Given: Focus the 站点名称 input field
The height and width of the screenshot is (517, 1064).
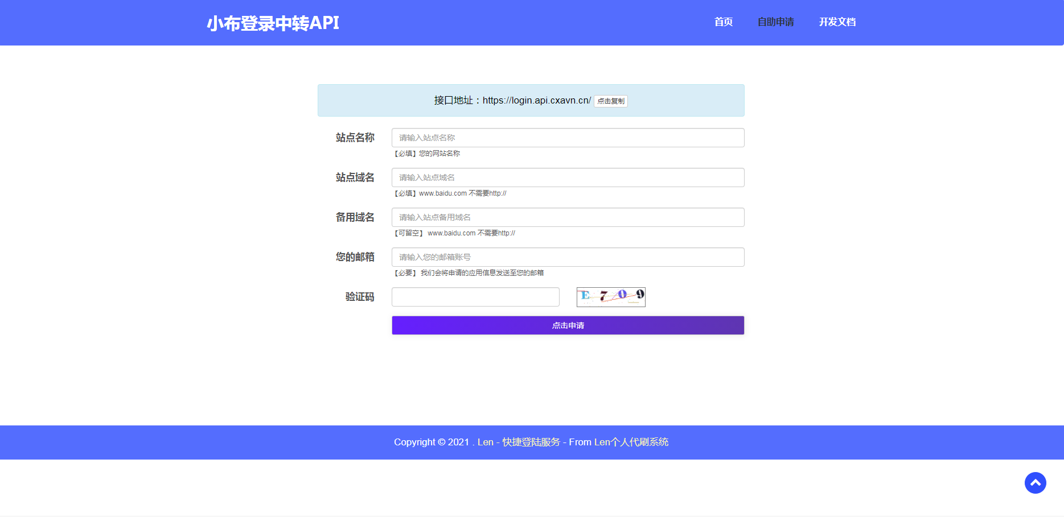Looking at the screenshot, I should point(568,138).
